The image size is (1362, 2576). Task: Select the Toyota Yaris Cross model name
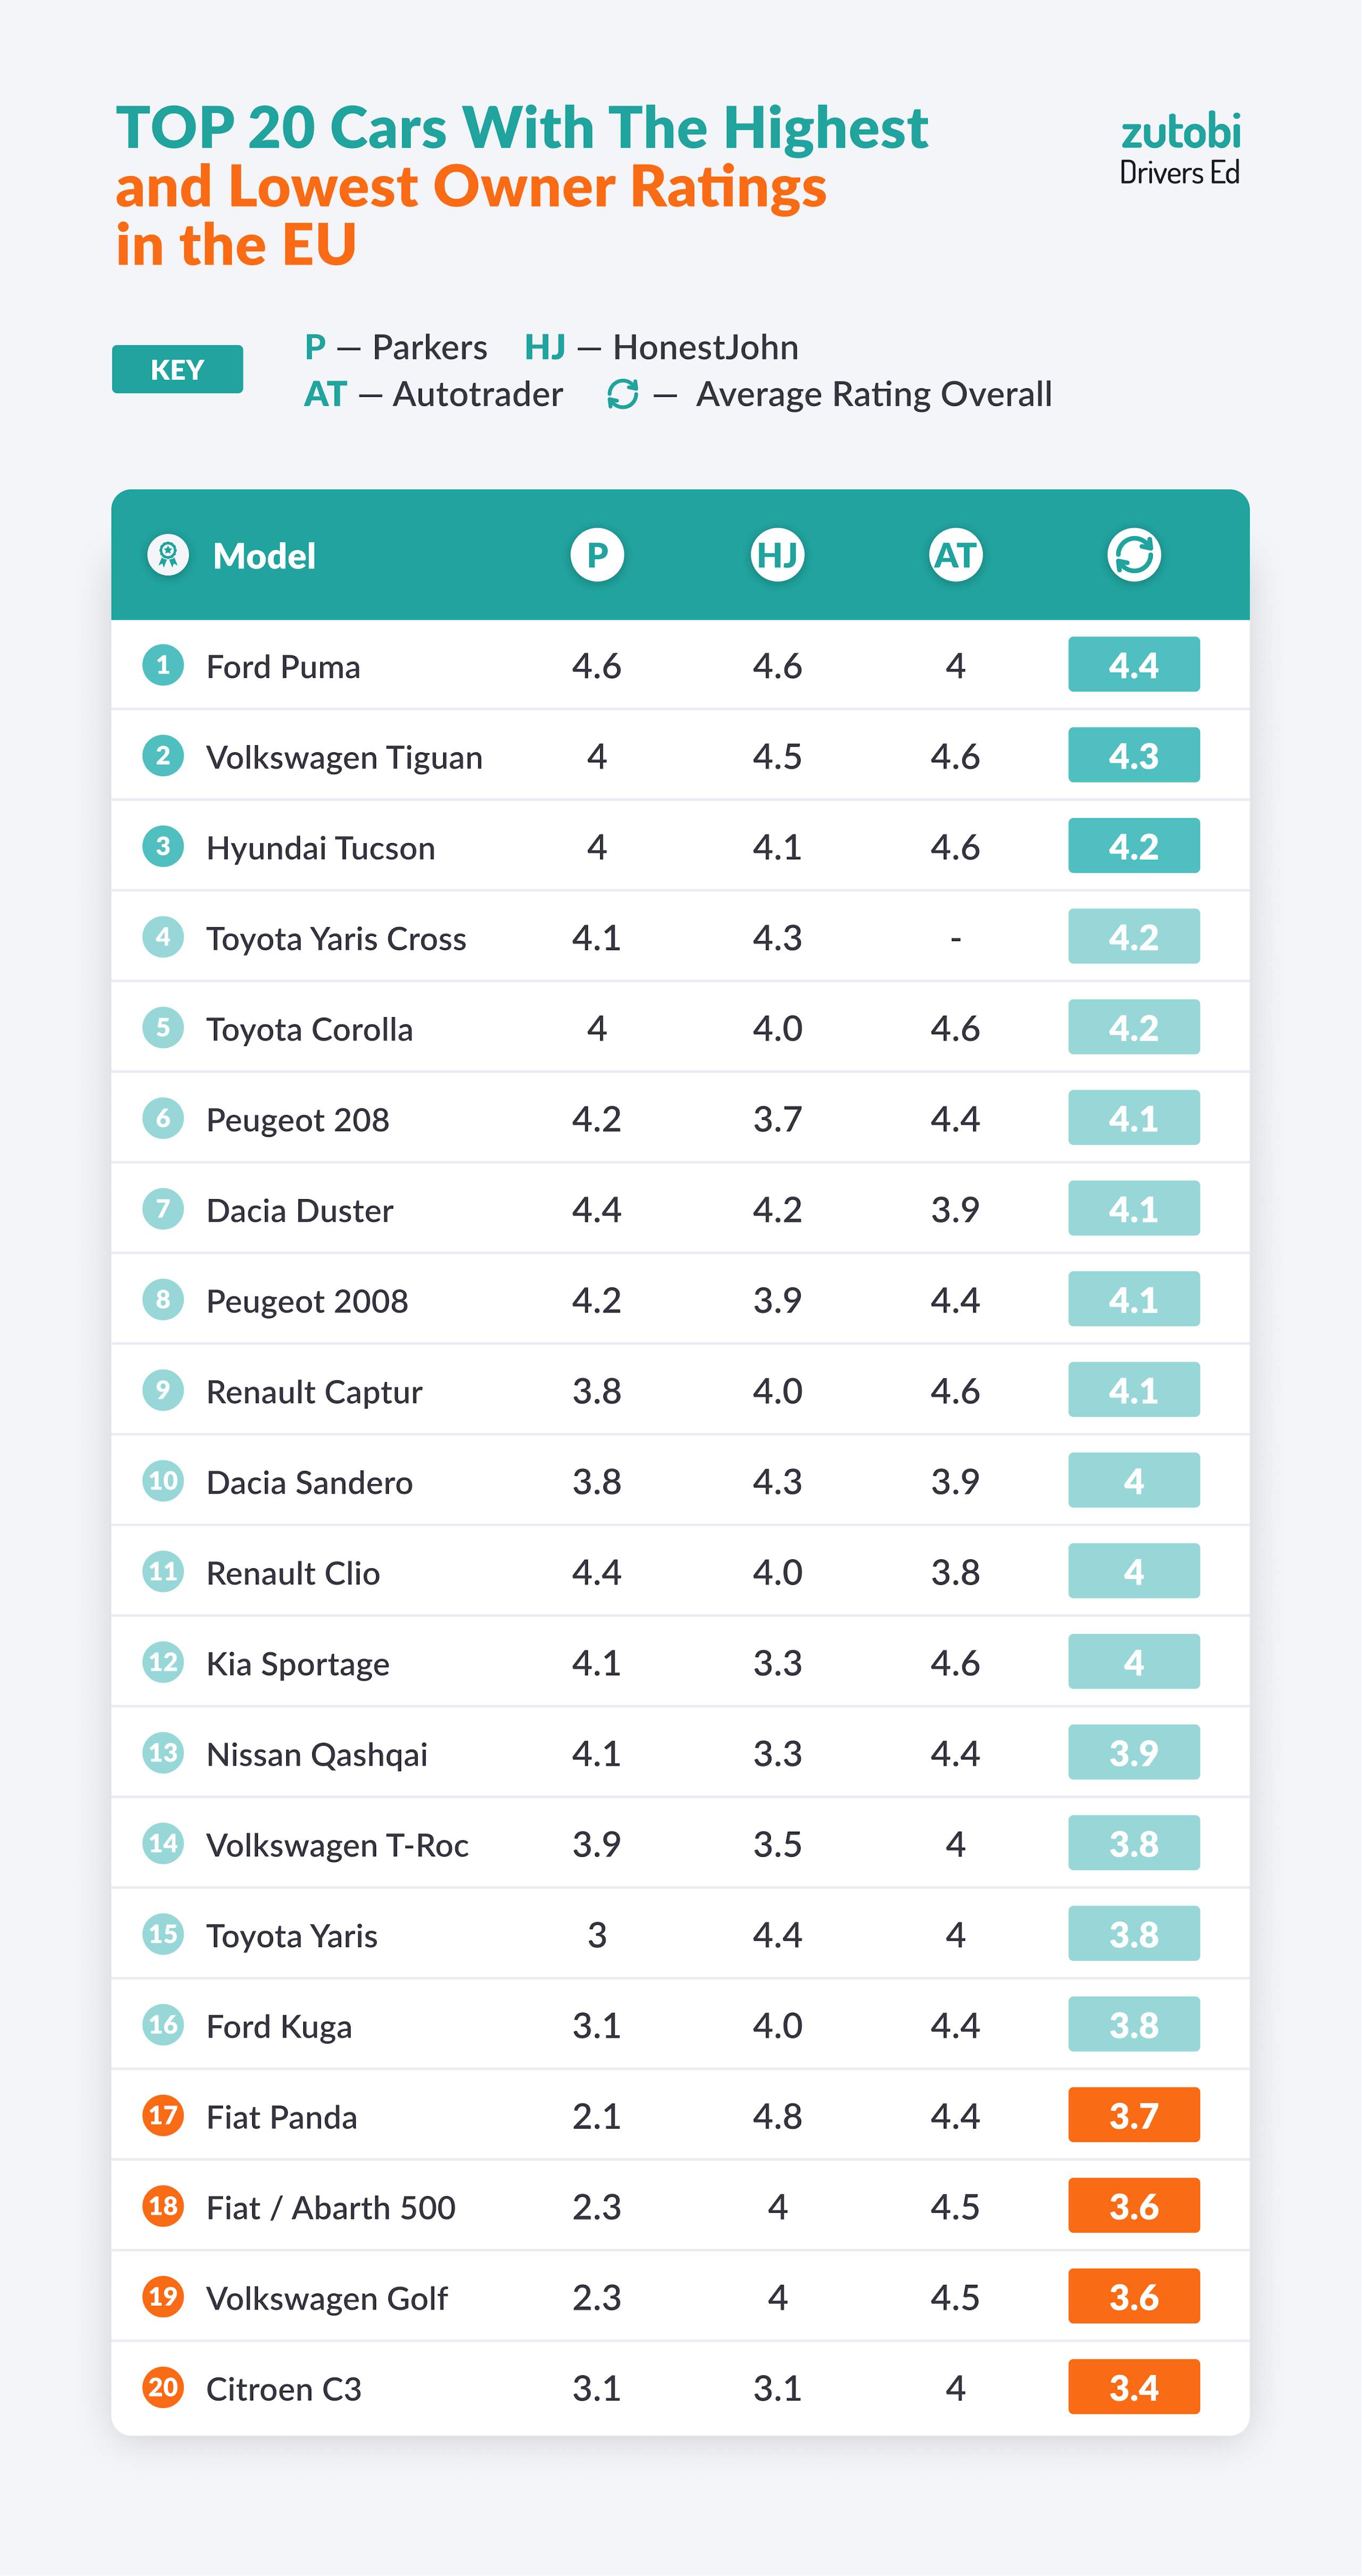tap(336, 939)
